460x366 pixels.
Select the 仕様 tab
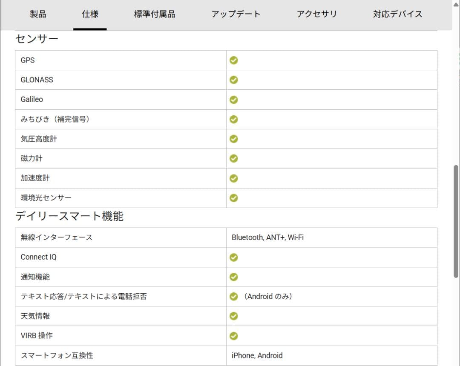[x=90, y=14]
